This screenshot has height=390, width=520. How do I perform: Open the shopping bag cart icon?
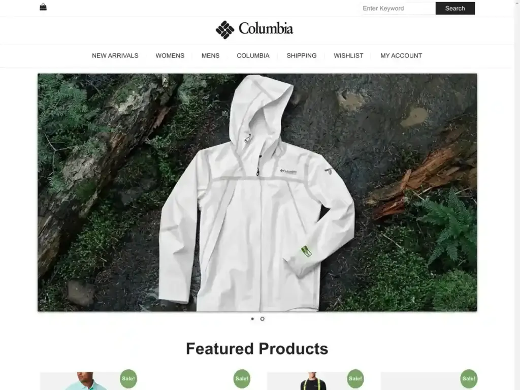point(43,7)
